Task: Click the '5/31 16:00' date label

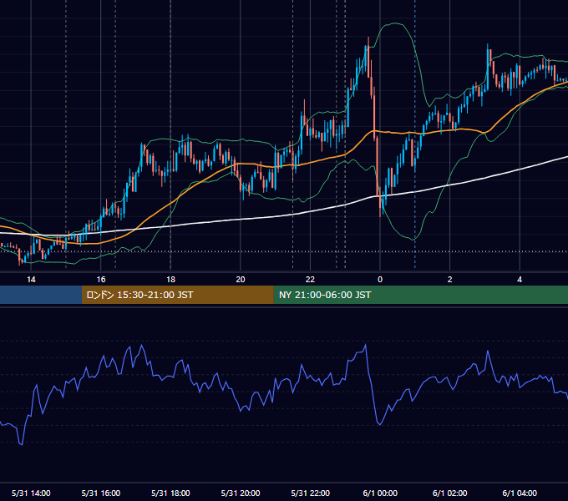Action: point(101,493)
